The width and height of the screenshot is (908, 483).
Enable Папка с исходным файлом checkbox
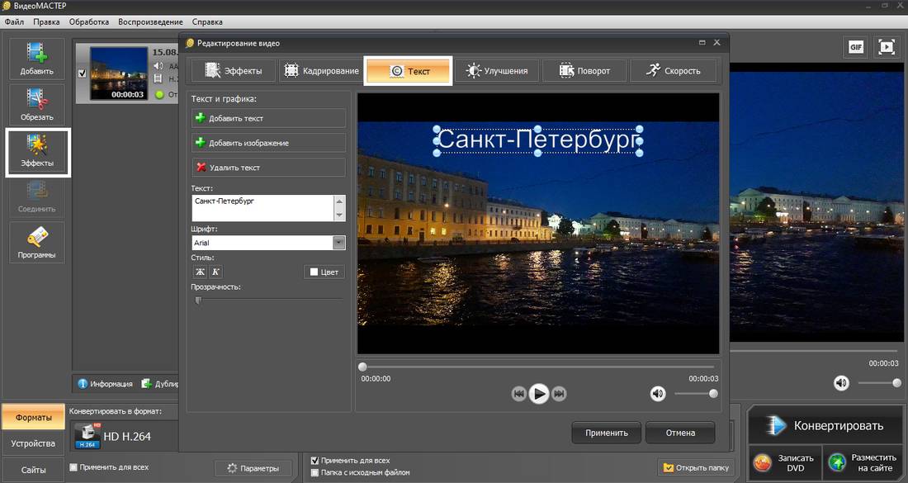point(314,472)
